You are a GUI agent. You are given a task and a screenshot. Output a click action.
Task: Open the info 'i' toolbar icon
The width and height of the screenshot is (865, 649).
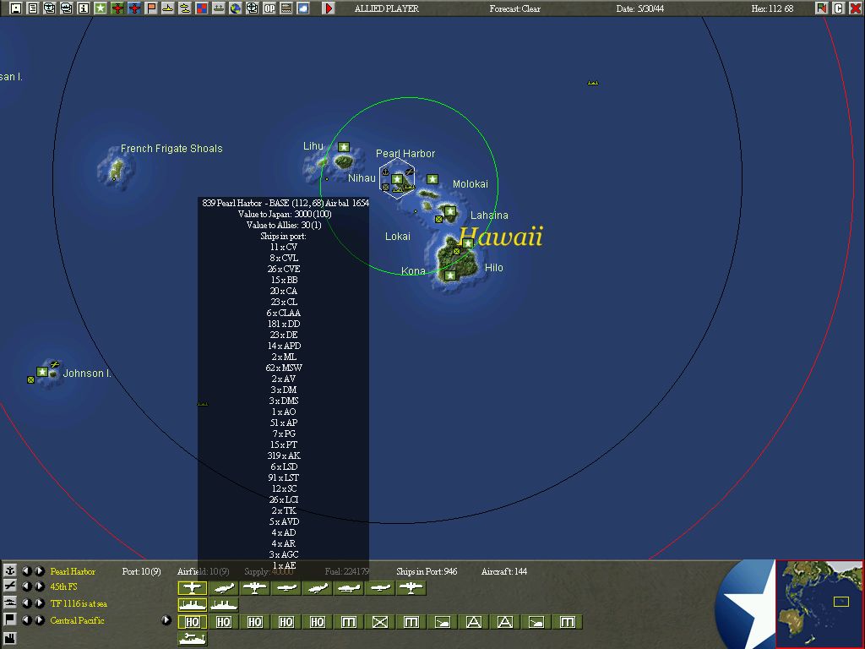click(84, 8)
